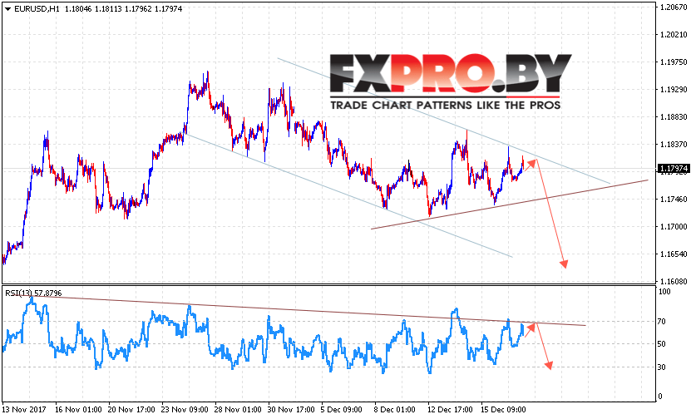This screenshot has width=691, height=419.
Task: Click the 1.20670 price axis label
Action: pyautogui.click(x=674, y=7)
